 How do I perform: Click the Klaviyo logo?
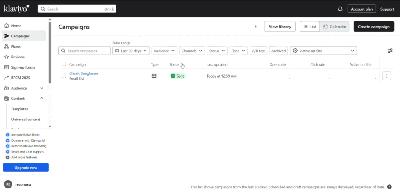pyautogui.click(x=16, y=9)
